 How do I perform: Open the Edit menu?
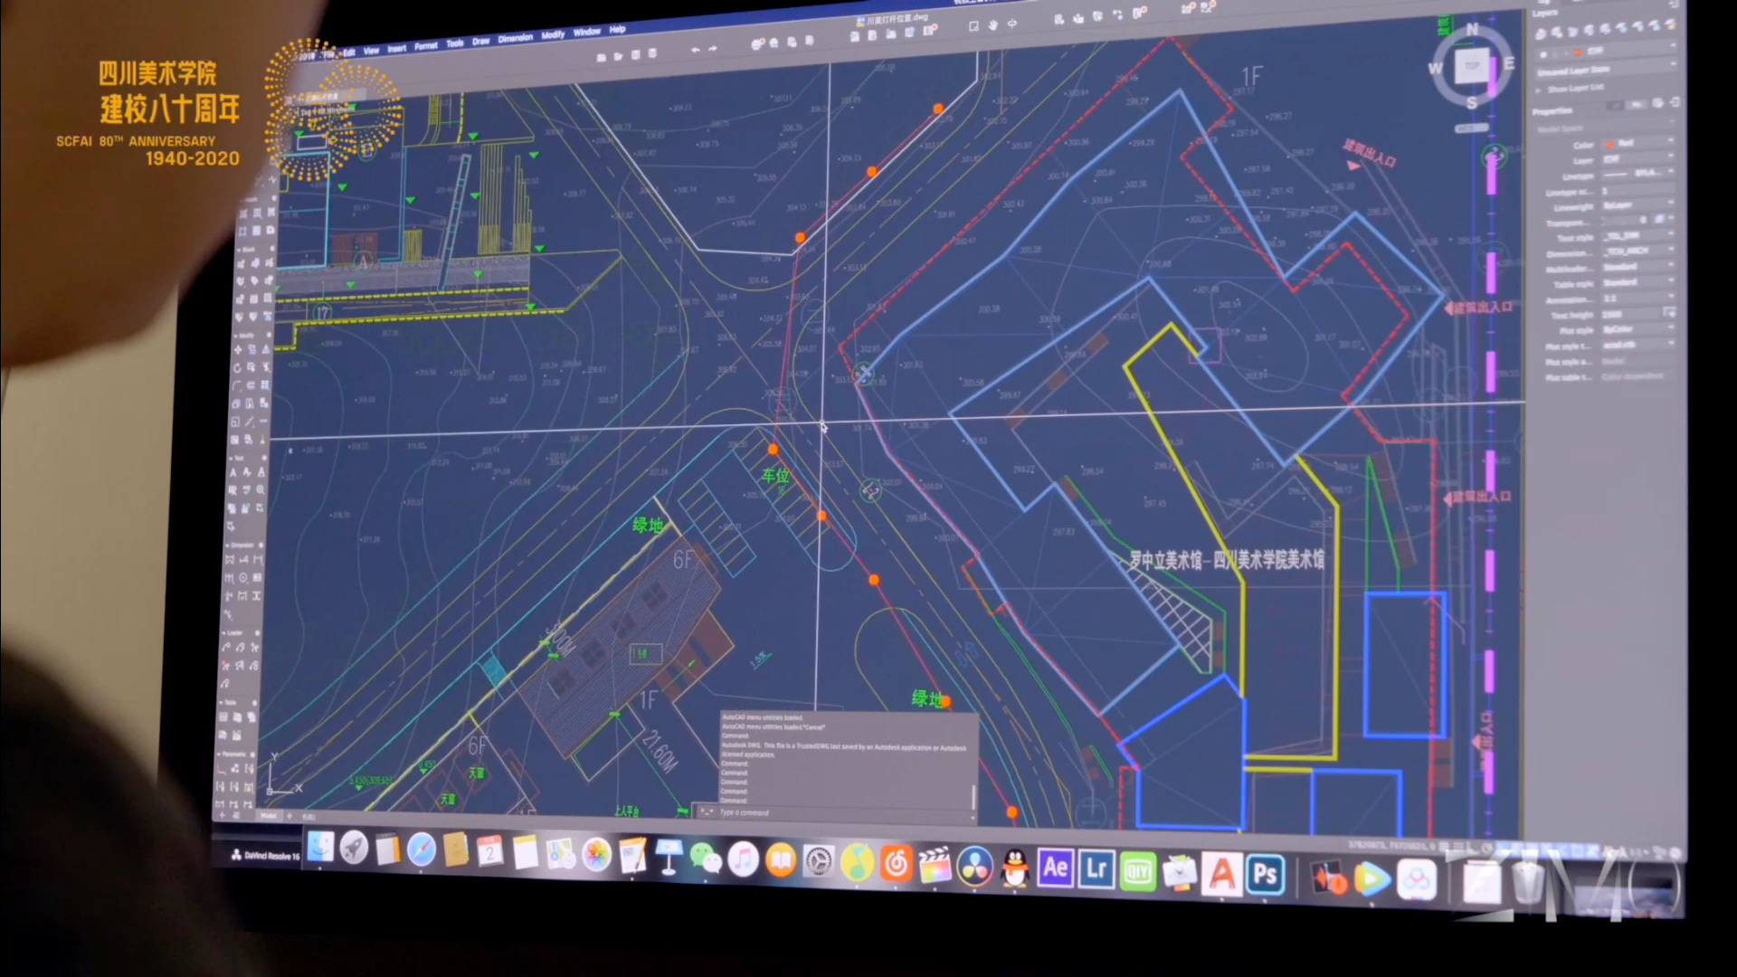[x=348, y=52]
